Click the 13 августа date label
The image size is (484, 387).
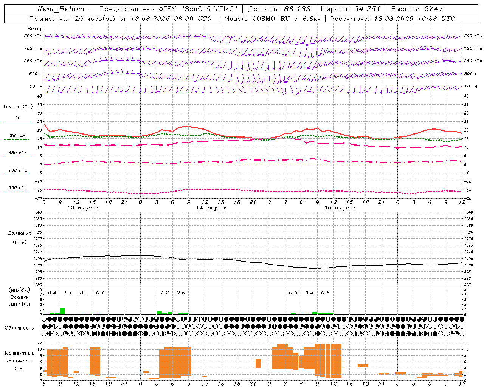click(x=83, y=208)
